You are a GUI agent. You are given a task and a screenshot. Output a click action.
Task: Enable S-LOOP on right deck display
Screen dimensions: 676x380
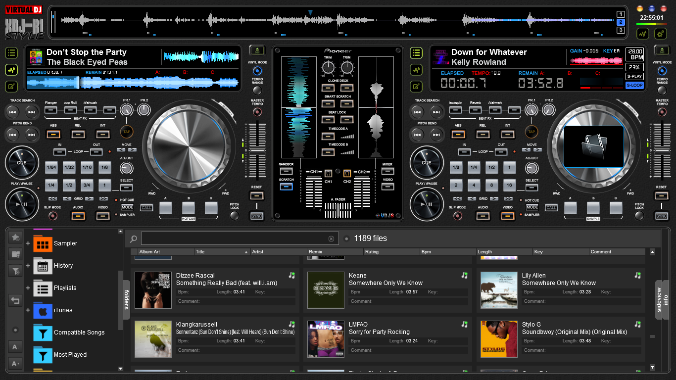pyautogui.click(x=634, y=85)
